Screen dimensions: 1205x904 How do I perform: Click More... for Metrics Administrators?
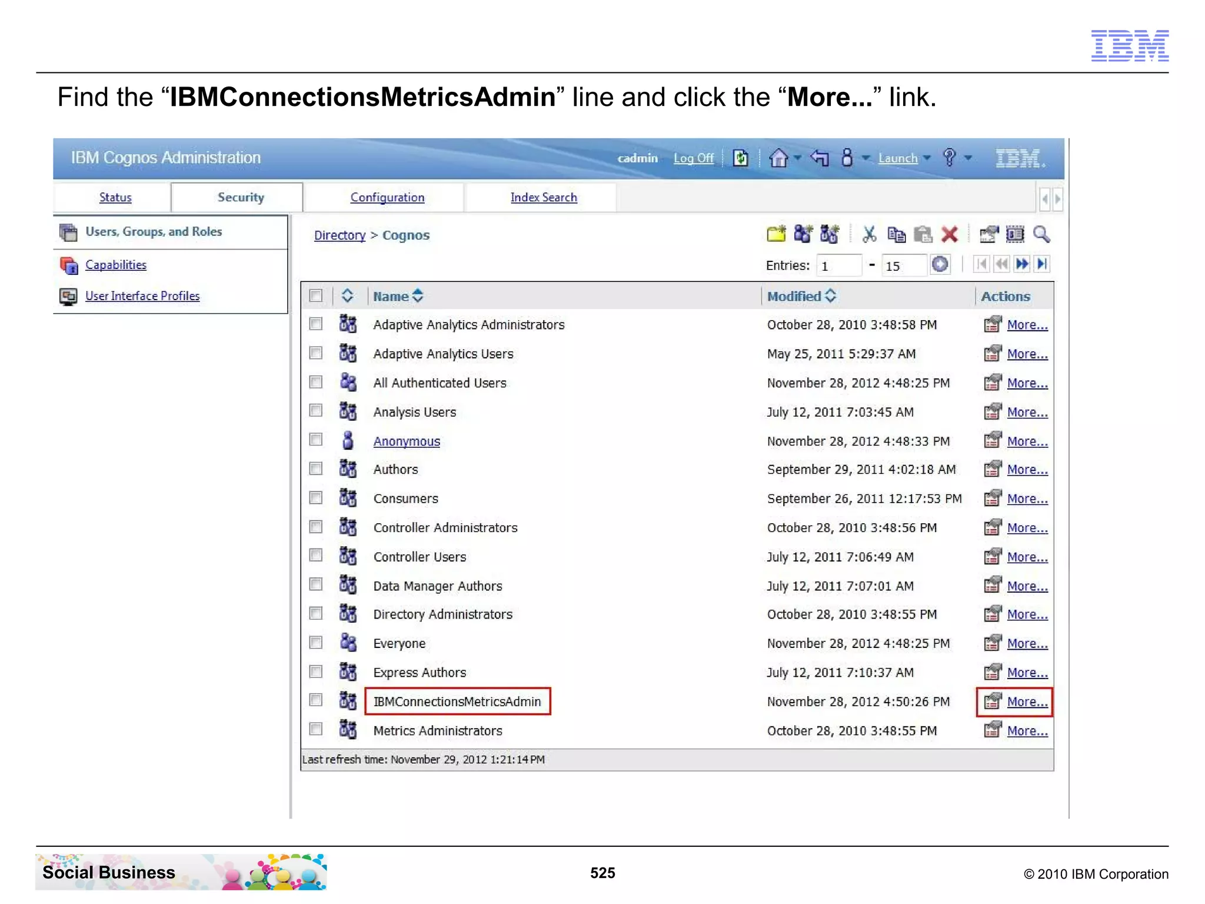click(1027, 730)
